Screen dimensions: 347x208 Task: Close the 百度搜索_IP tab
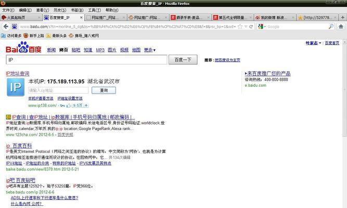coord(81,18)
